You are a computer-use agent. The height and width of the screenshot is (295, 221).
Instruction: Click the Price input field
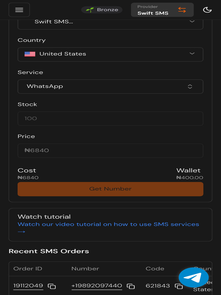[x=110, y=150]
